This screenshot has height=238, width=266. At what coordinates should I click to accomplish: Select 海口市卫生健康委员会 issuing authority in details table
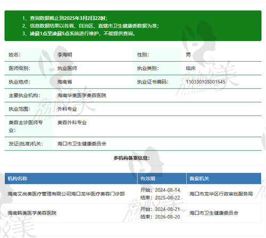(82, 144)
